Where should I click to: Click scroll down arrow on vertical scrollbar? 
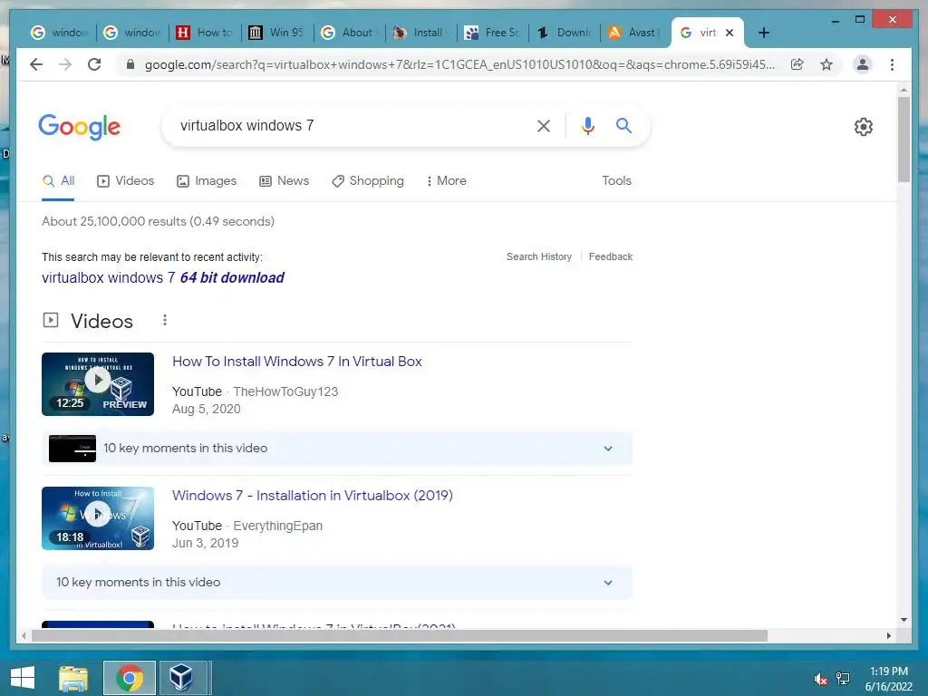pyautogui.click(x=904, y=620)
